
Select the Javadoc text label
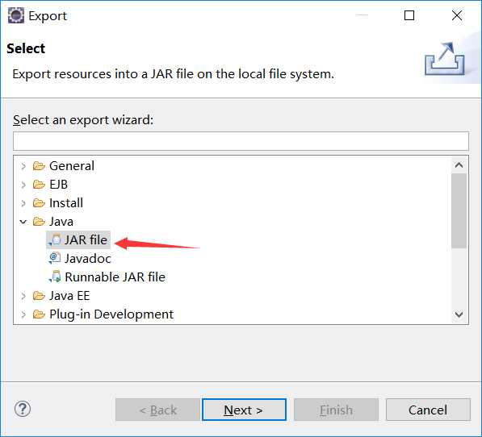pyautogui.click(x=88, y=258)
